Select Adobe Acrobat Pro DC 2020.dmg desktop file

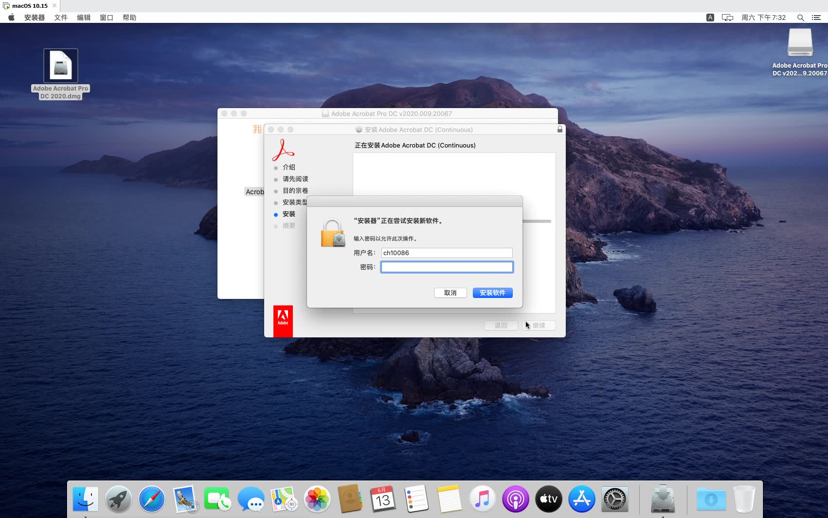pos(61,74)
